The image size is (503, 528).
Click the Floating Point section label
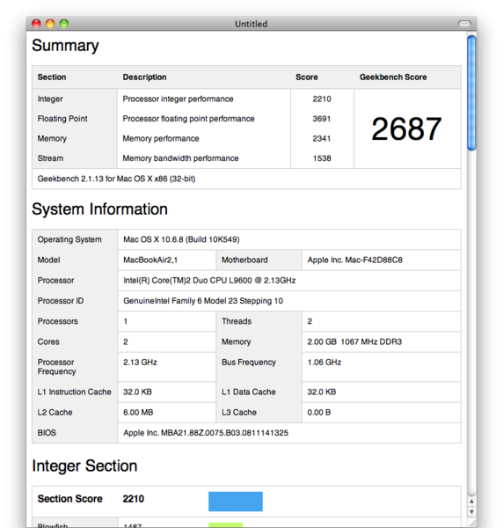click(x=62, y=119)
